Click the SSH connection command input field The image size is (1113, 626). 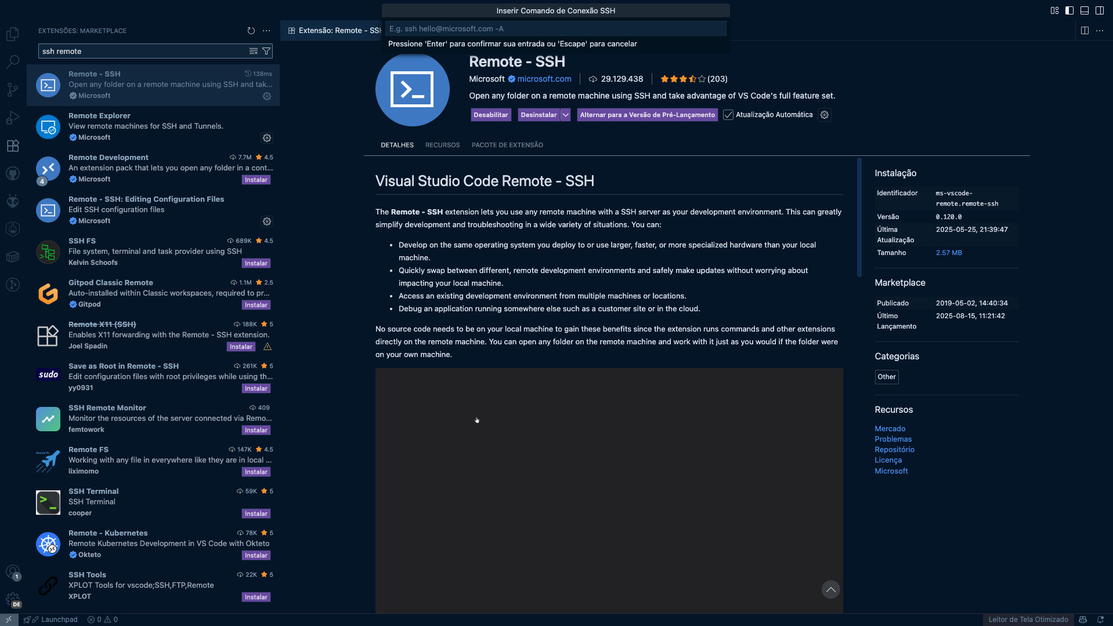tap(555, 29)
